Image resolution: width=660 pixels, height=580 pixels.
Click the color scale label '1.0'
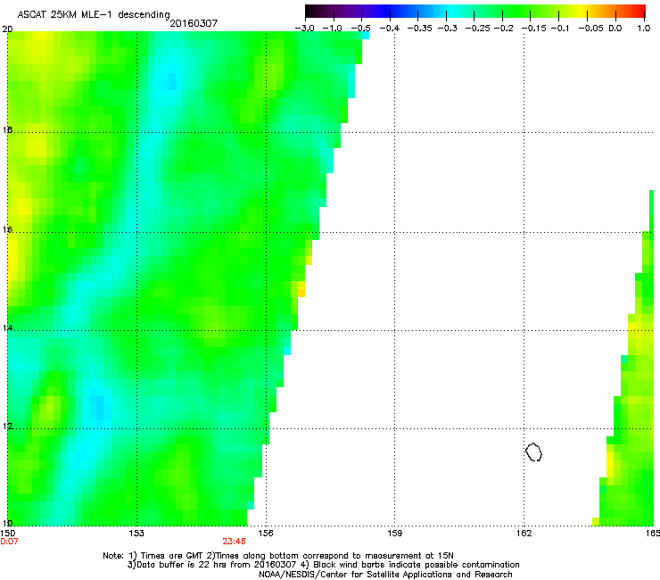pyautogui.click(x=644, y=29)
